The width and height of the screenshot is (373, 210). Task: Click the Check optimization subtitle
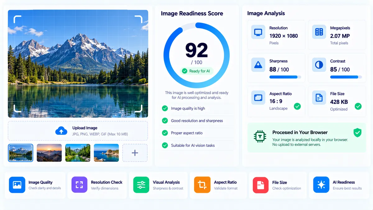tap(287, 188)
